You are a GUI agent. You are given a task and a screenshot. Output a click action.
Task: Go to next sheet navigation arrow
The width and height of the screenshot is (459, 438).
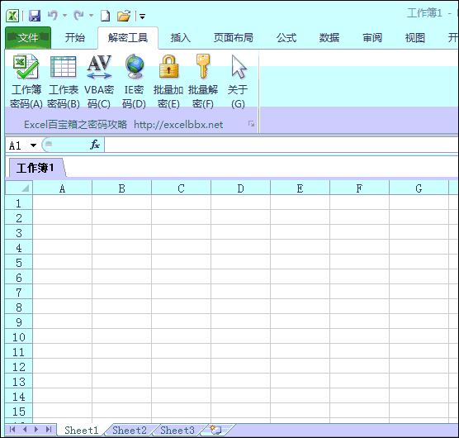click(36, 430)
